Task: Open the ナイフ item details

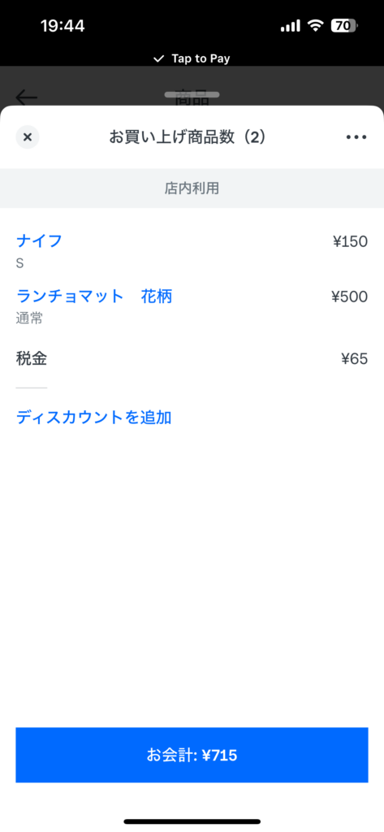Action: pos(192,250)
